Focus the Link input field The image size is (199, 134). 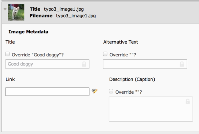click(47, 92)
